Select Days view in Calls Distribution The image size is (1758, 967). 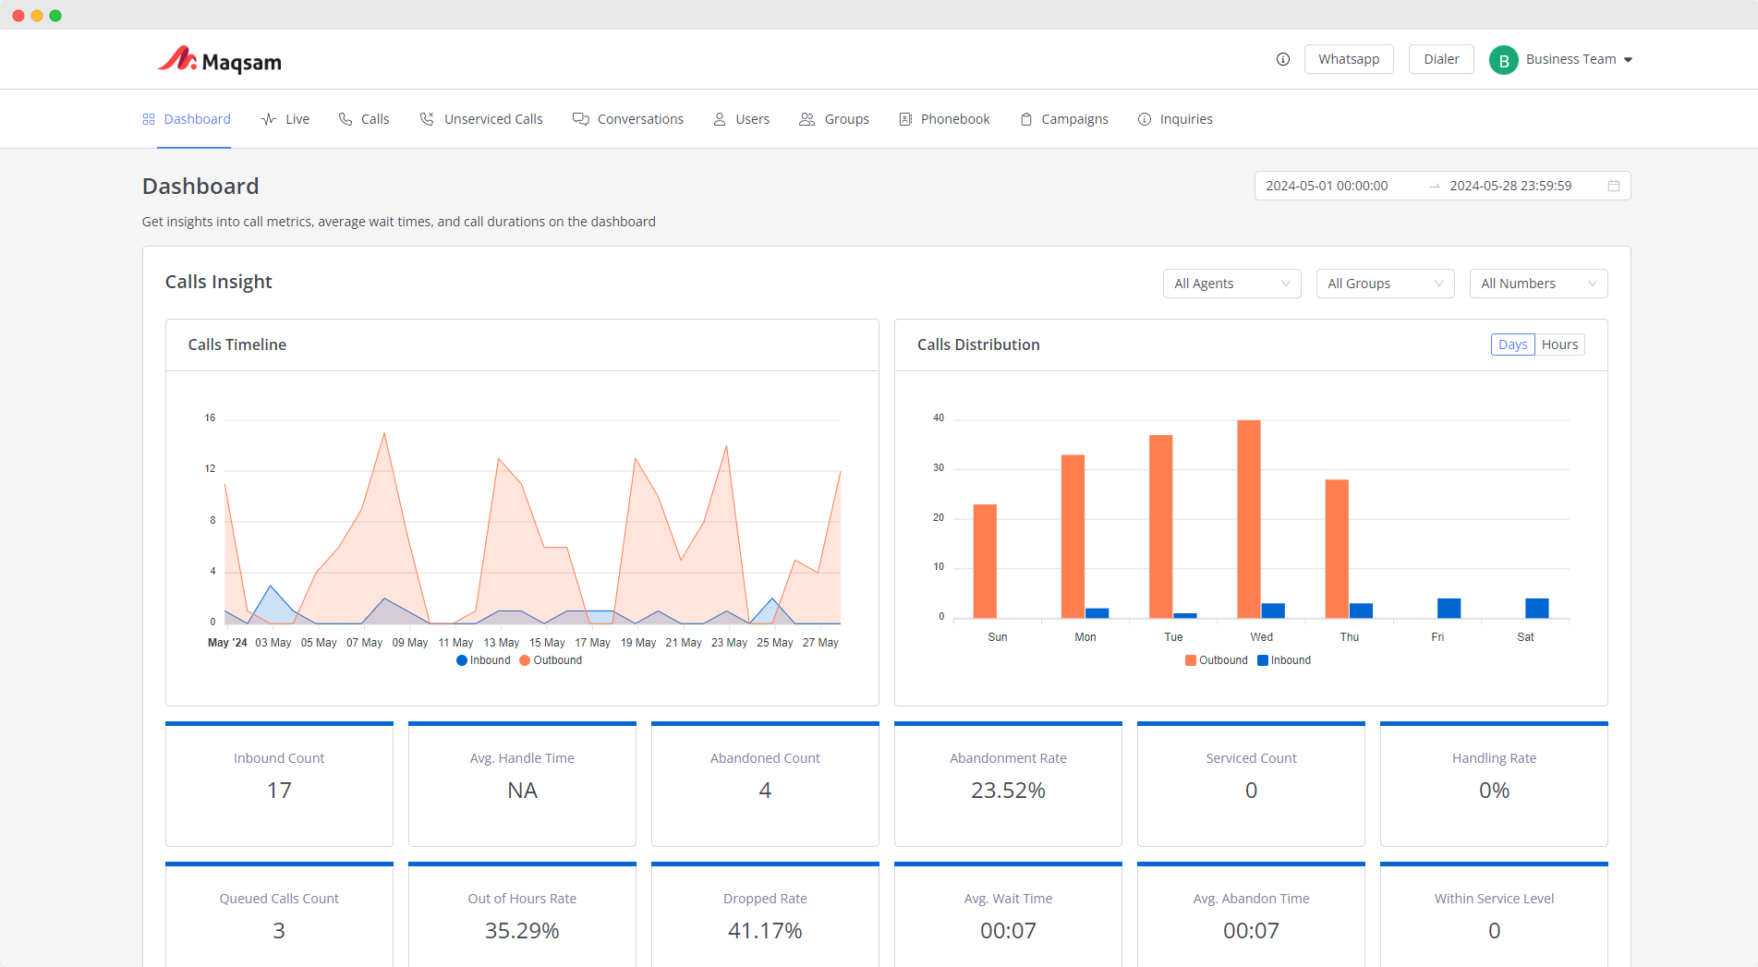[x=1512, y=344]
